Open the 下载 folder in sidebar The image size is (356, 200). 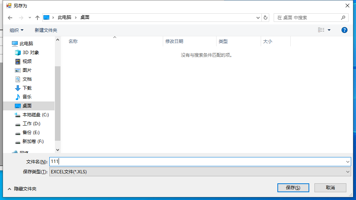[27, 88]
